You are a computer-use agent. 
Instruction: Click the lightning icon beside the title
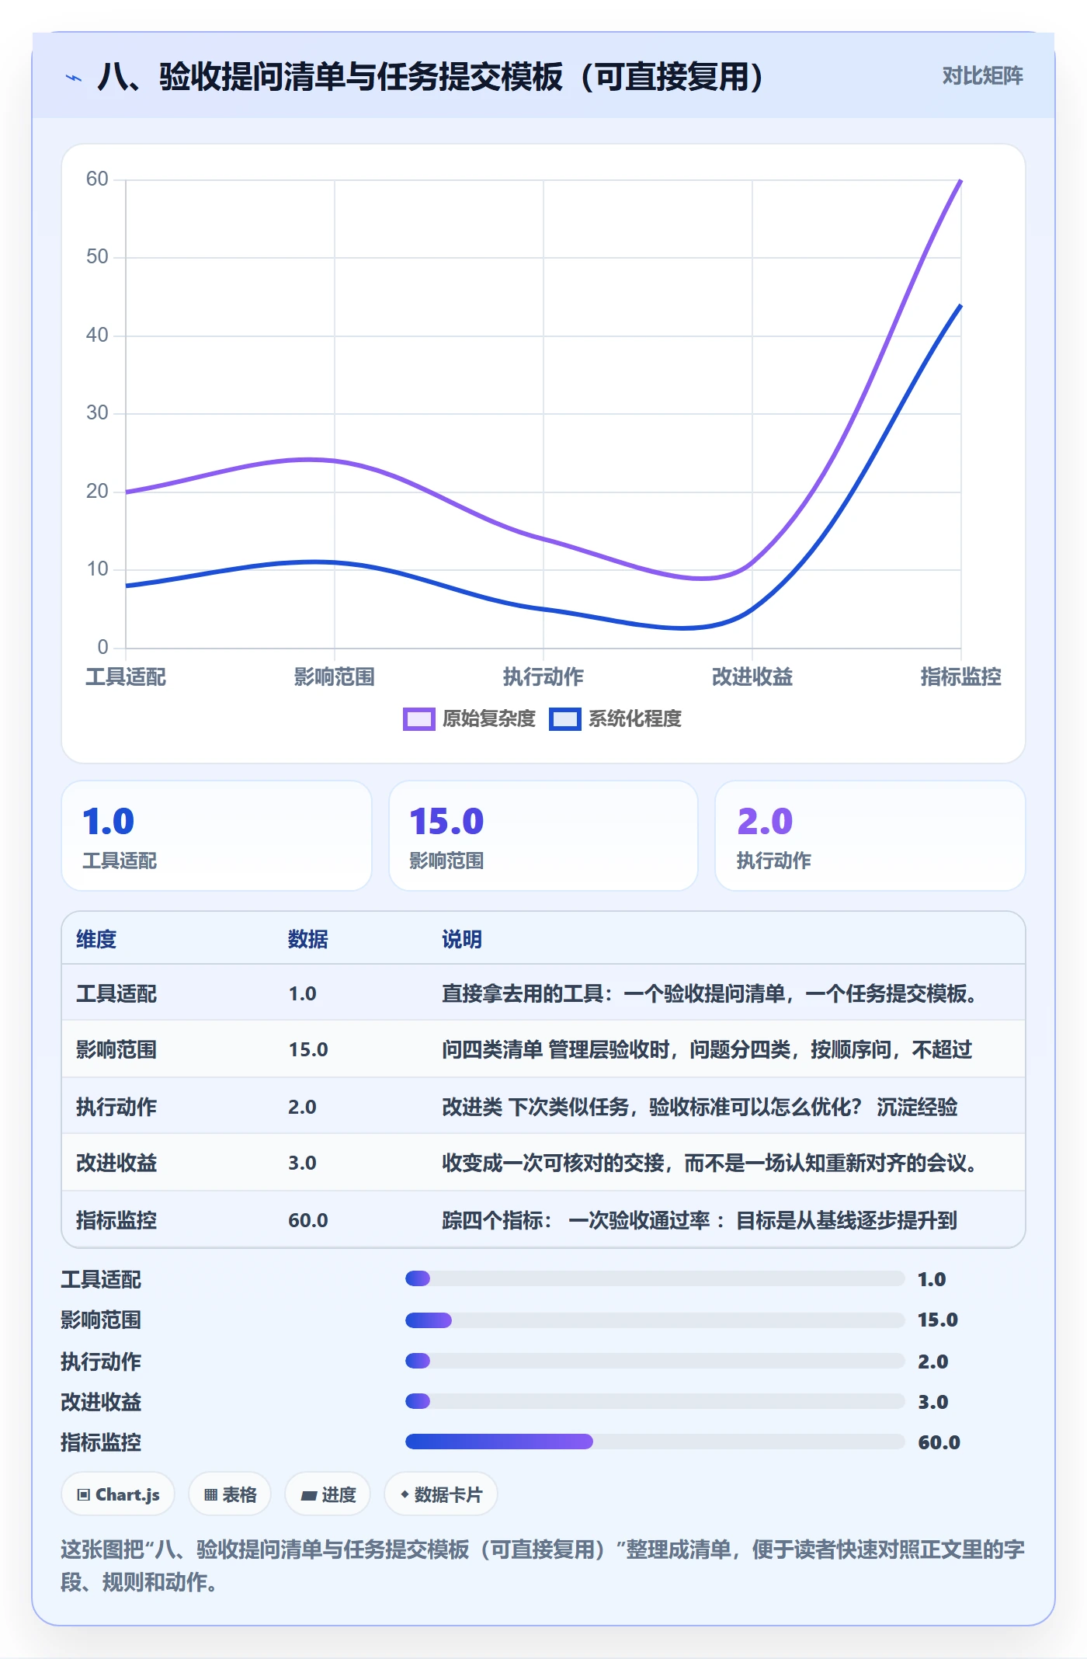click(74, 78)
